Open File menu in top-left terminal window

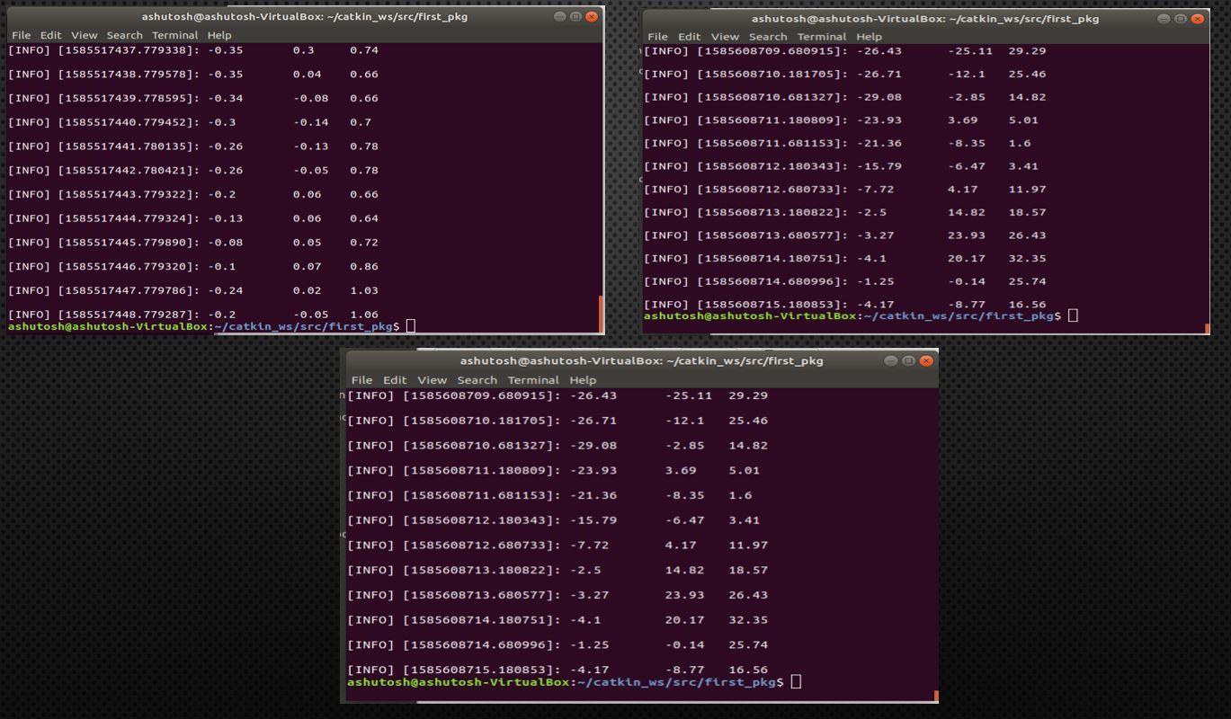tap(21, 35)
